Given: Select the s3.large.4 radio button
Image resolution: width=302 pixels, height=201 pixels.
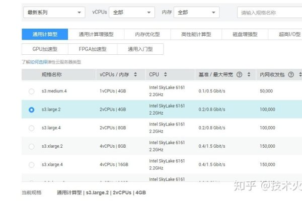Looking at the screenshot, I should [31, 128].
